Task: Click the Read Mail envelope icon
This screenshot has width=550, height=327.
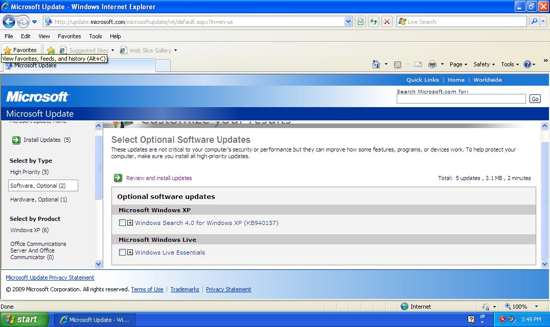Action: pos(418,64)
